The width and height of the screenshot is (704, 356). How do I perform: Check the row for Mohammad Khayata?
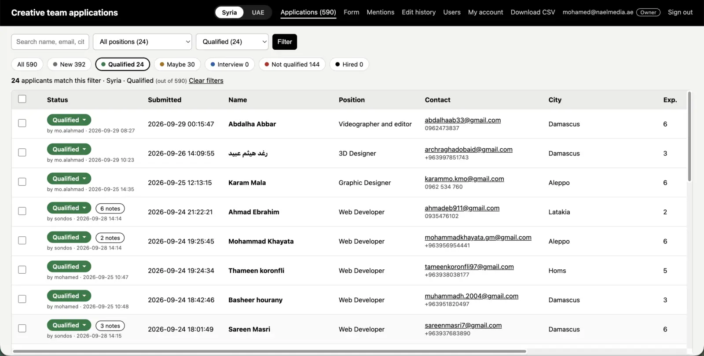point(22,240)
